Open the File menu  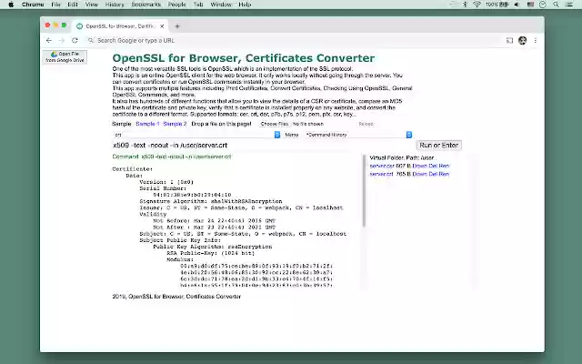click(55, 5)
